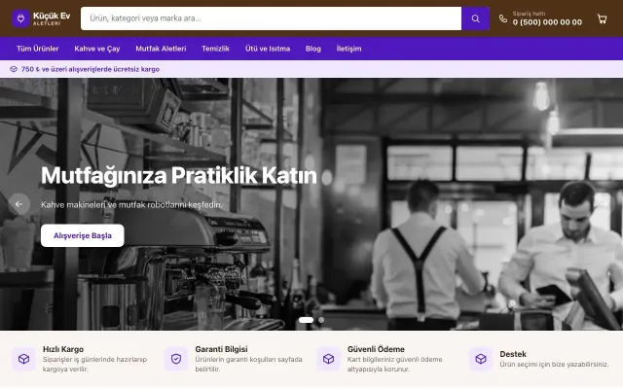Click the Destek box icon

click(x=481, y=359)
